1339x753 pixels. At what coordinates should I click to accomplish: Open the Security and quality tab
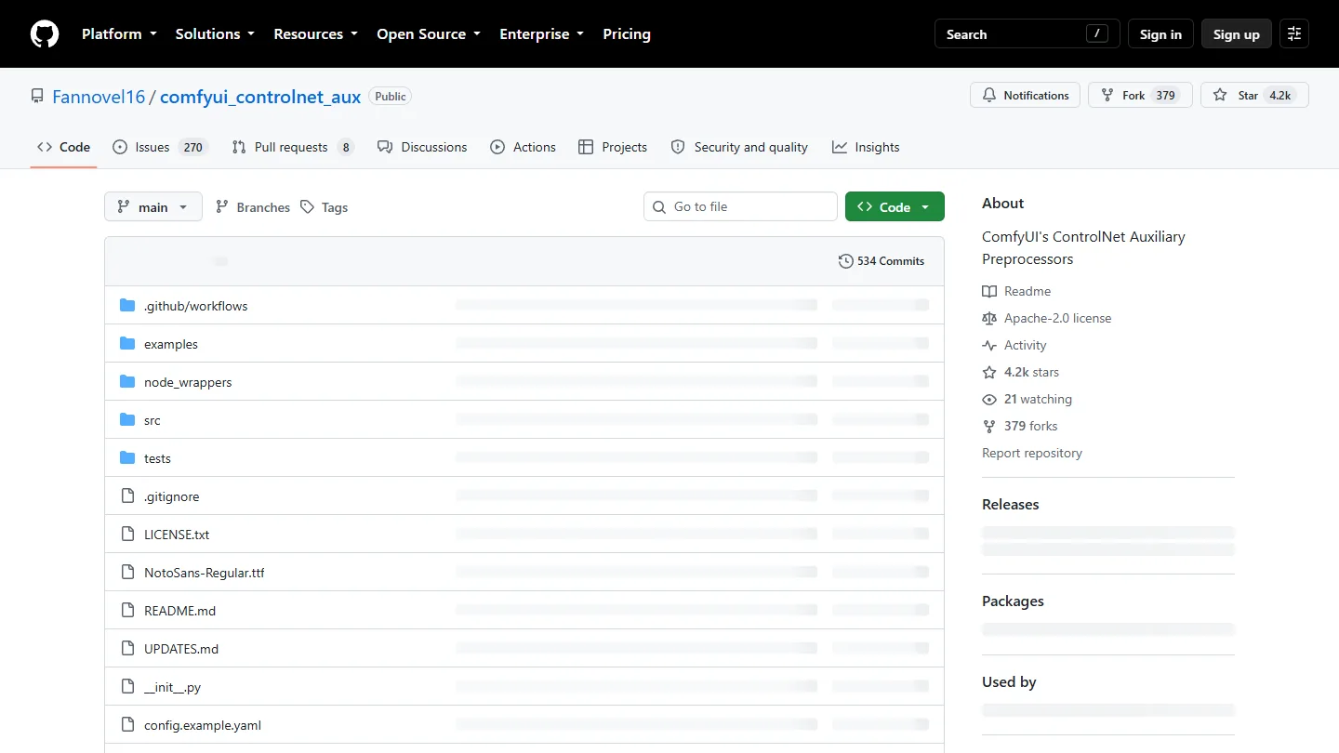tap(739, 147)
